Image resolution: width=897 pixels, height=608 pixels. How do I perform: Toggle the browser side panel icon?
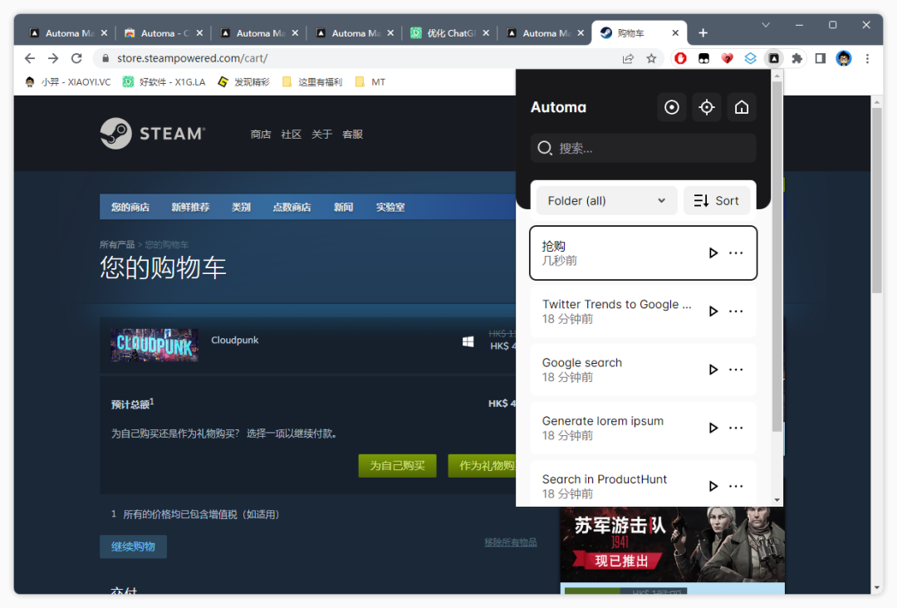(821, 58)
